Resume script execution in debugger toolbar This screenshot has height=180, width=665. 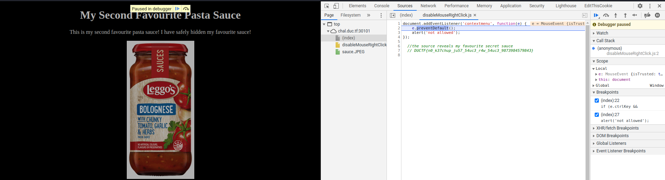click(596, 15)
